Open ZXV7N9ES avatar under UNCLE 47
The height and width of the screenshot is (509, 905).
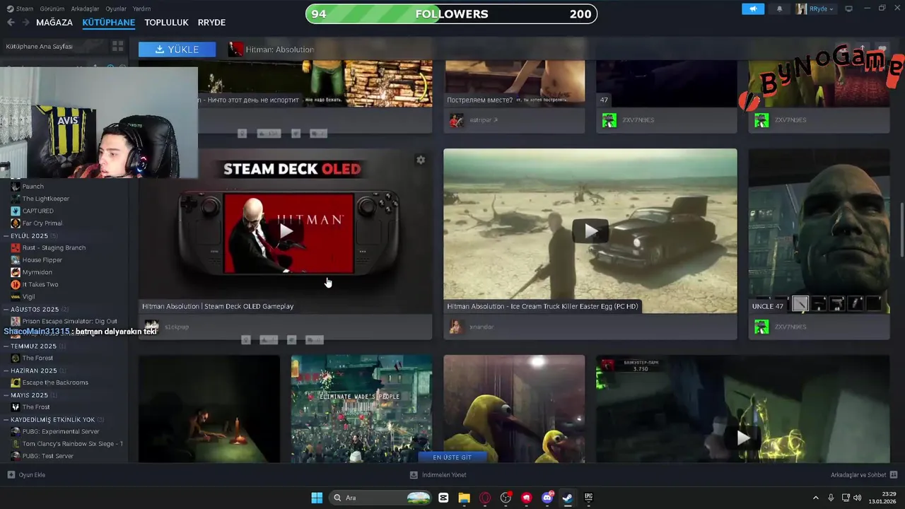[x=761, y=327]
